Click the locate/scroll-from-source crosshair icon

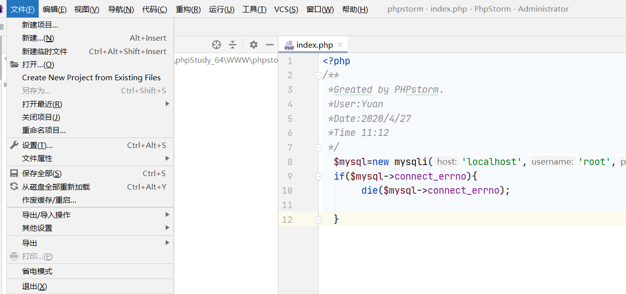click(x=217, y=45)
